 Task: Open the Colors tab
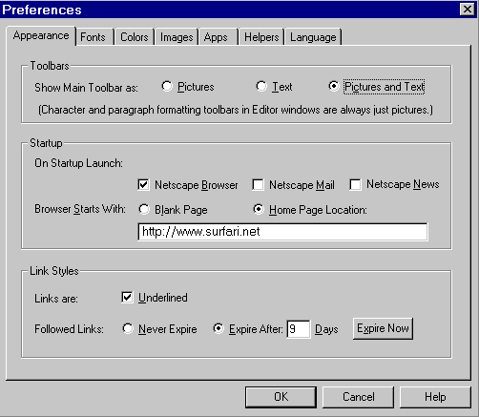135,37
